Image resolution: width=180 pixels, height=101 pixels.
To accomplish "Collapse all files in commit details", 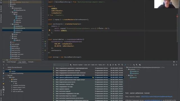I will [176, 65].
